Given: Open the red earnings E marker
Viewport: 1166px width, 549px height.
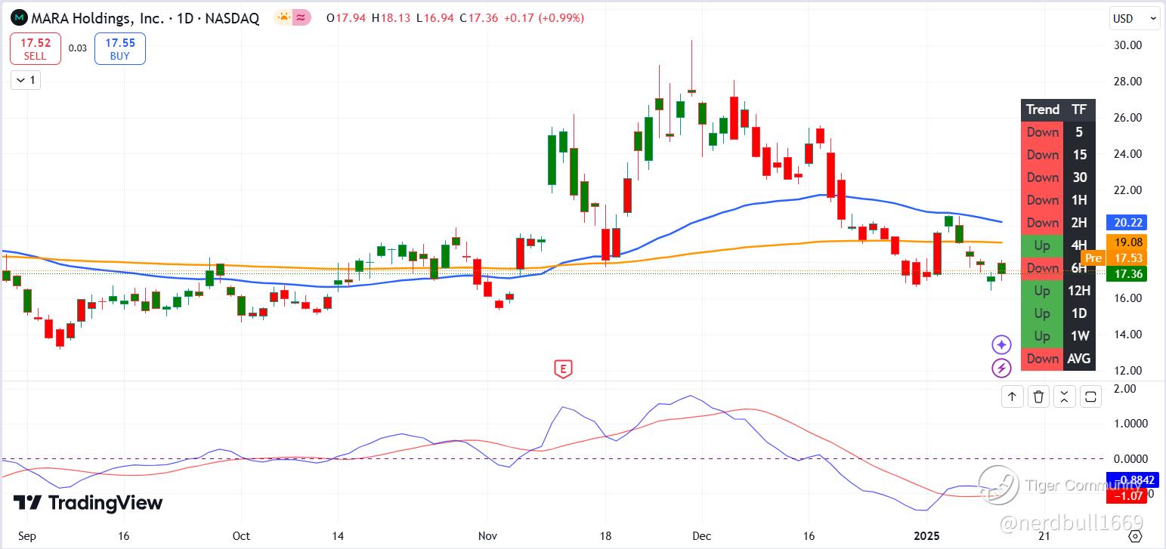Looking at the screenshot, I should 562,369.
